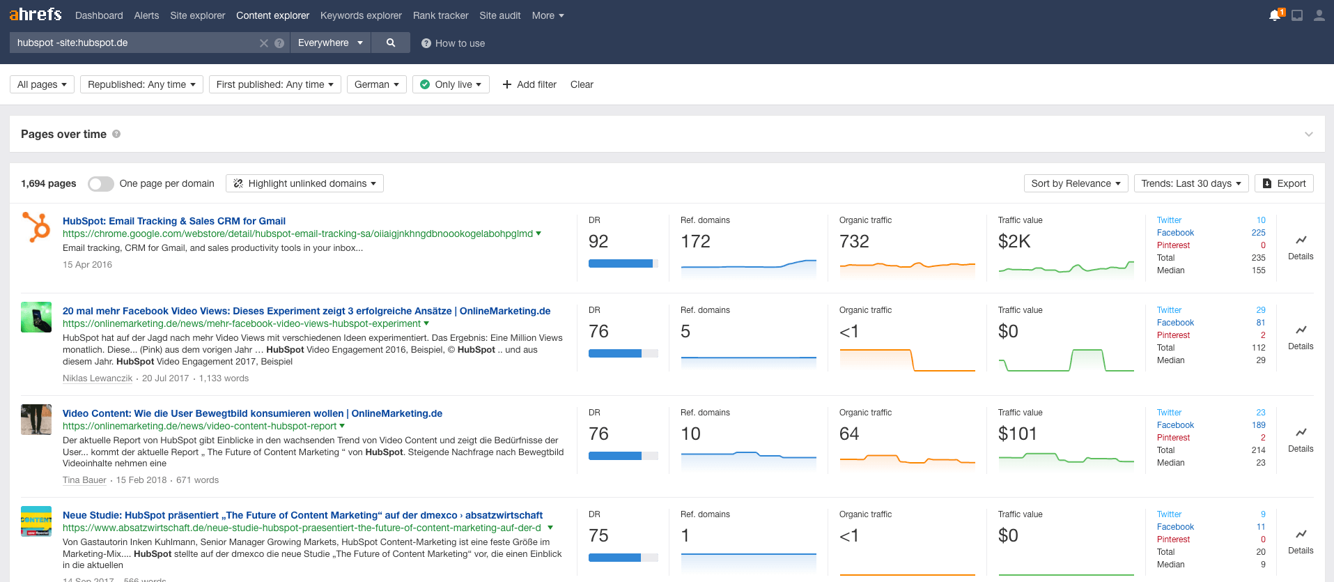Open the All pages dropdown
Screen dimensions: 1334x582
[x=42, y=84]
